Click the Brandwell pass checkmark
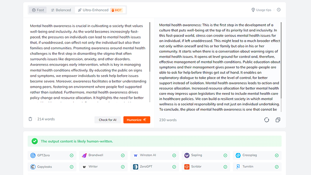Screen dimensions: 311x175 [122, 156]
